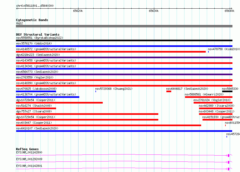The image size is (240, 172).
Task: Select the 6q12 band label
Action: pos(19,23)
